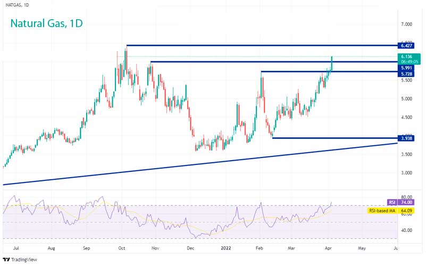Select the 6.427 resistance price tag

(x=408, y=46)
